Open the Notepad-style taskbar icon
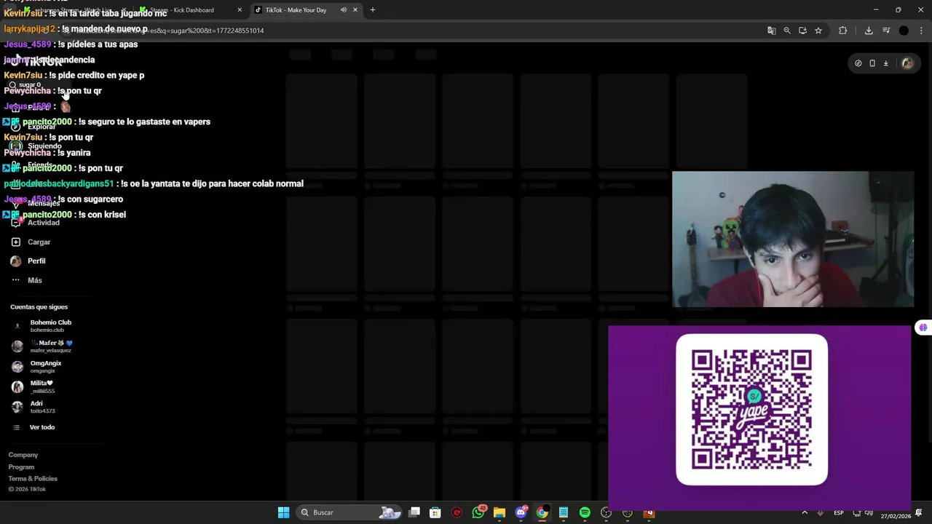Viewport: 932px width, 524px height. coord(564,512)
